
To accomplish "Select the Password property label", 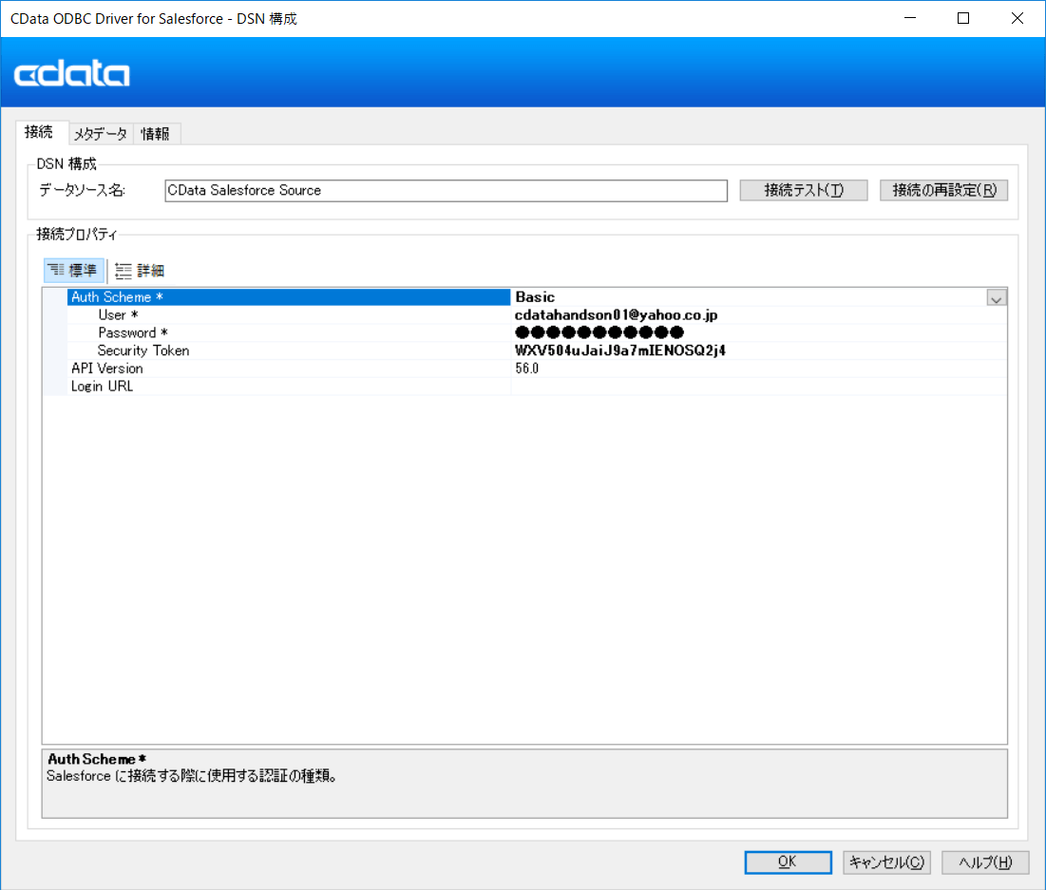I will (x=133, y=332).
